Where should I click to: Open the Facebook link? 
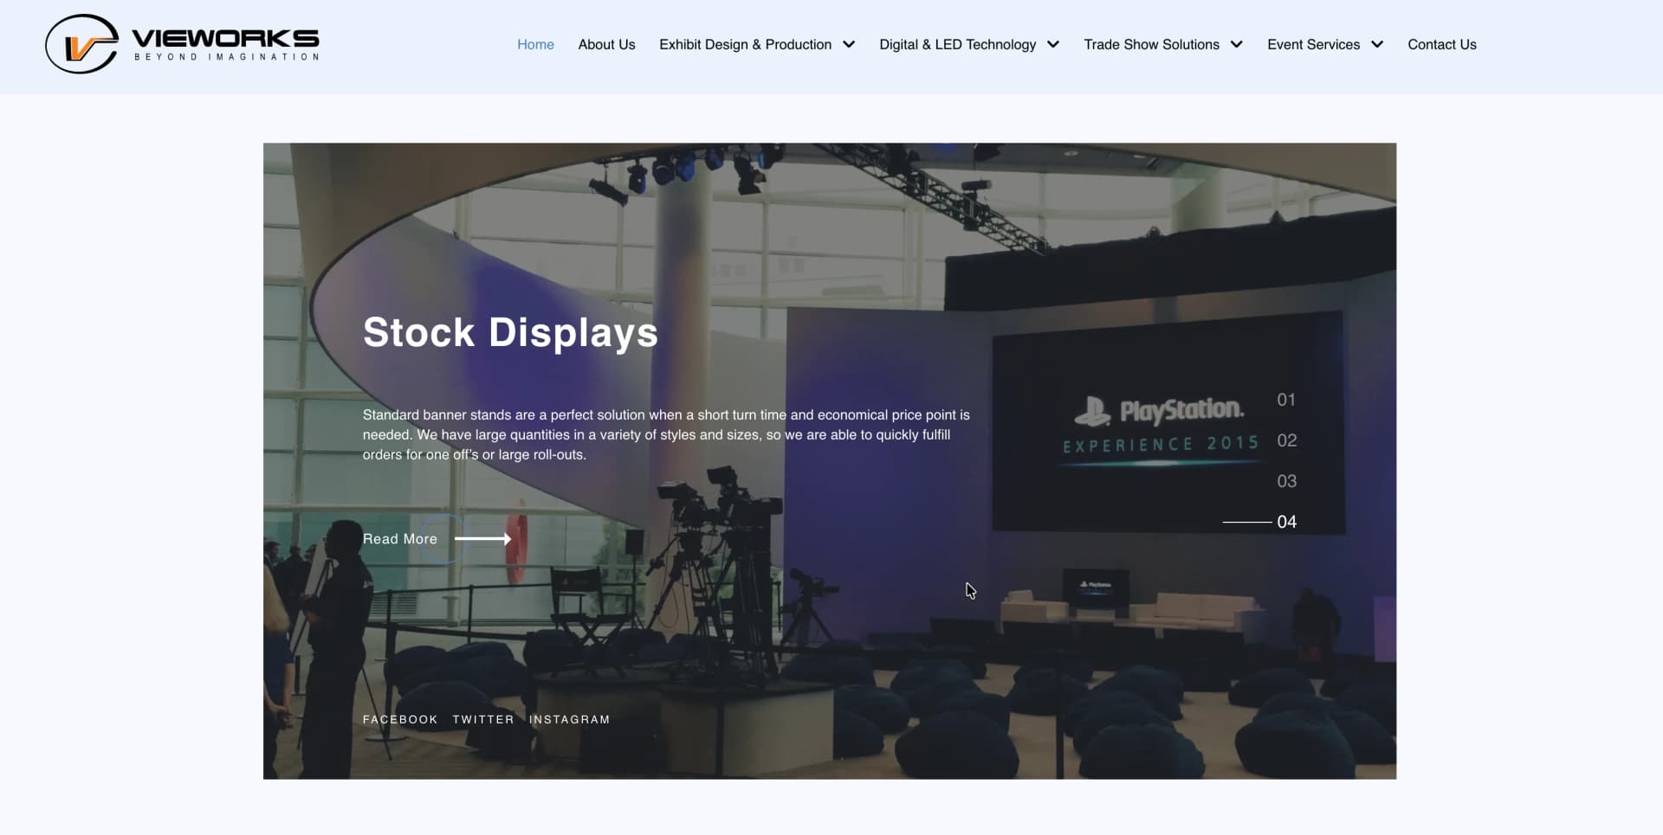[400, 720]
